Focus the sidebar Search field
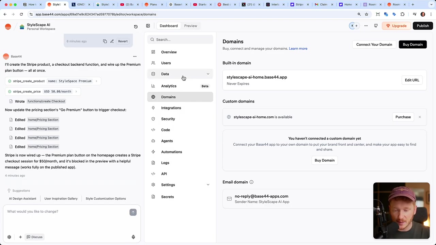436x245 pixels. pyautogui.click(x=180, y=39)
